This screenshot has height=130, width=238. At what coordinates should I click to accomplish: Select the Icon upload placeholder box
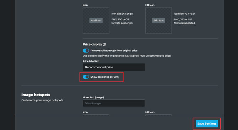point(96,20)
